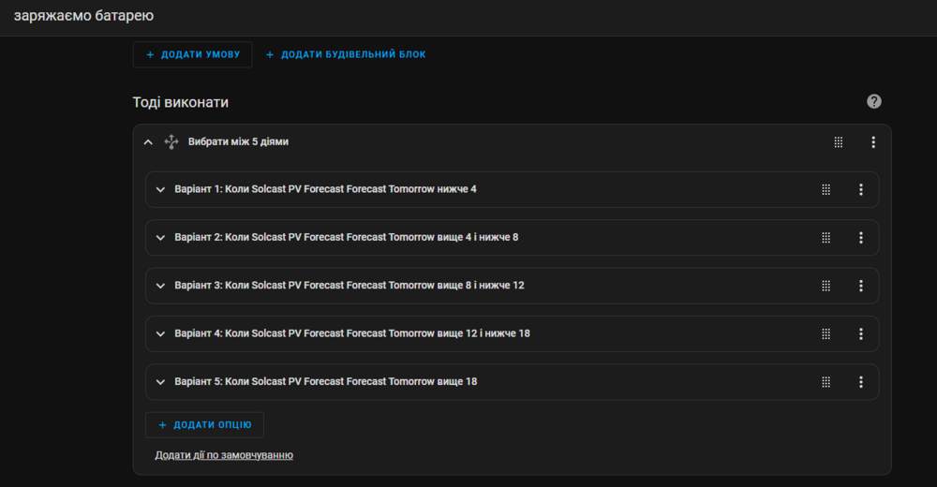
Task: Click the drag handle for Варіант 1
Action: (826, 189)
